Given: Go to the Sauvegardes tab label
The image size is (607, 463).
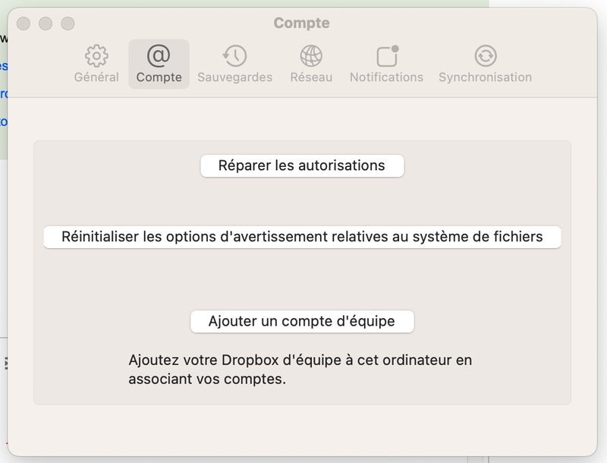Looking at the screenshot, I should click(234, 77).
